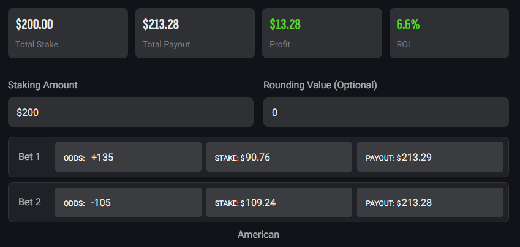Click the Rounding Value (Optional) heading
Viewport: 520px width, 247px height.
click(320, 85)
